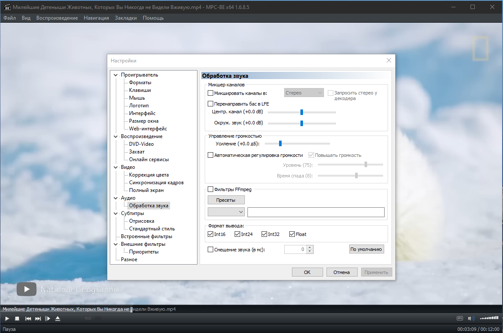Open the empty filter dropdown below Пресеты
Viewport: 503px width, 333px height.
(x=226, y=212)
